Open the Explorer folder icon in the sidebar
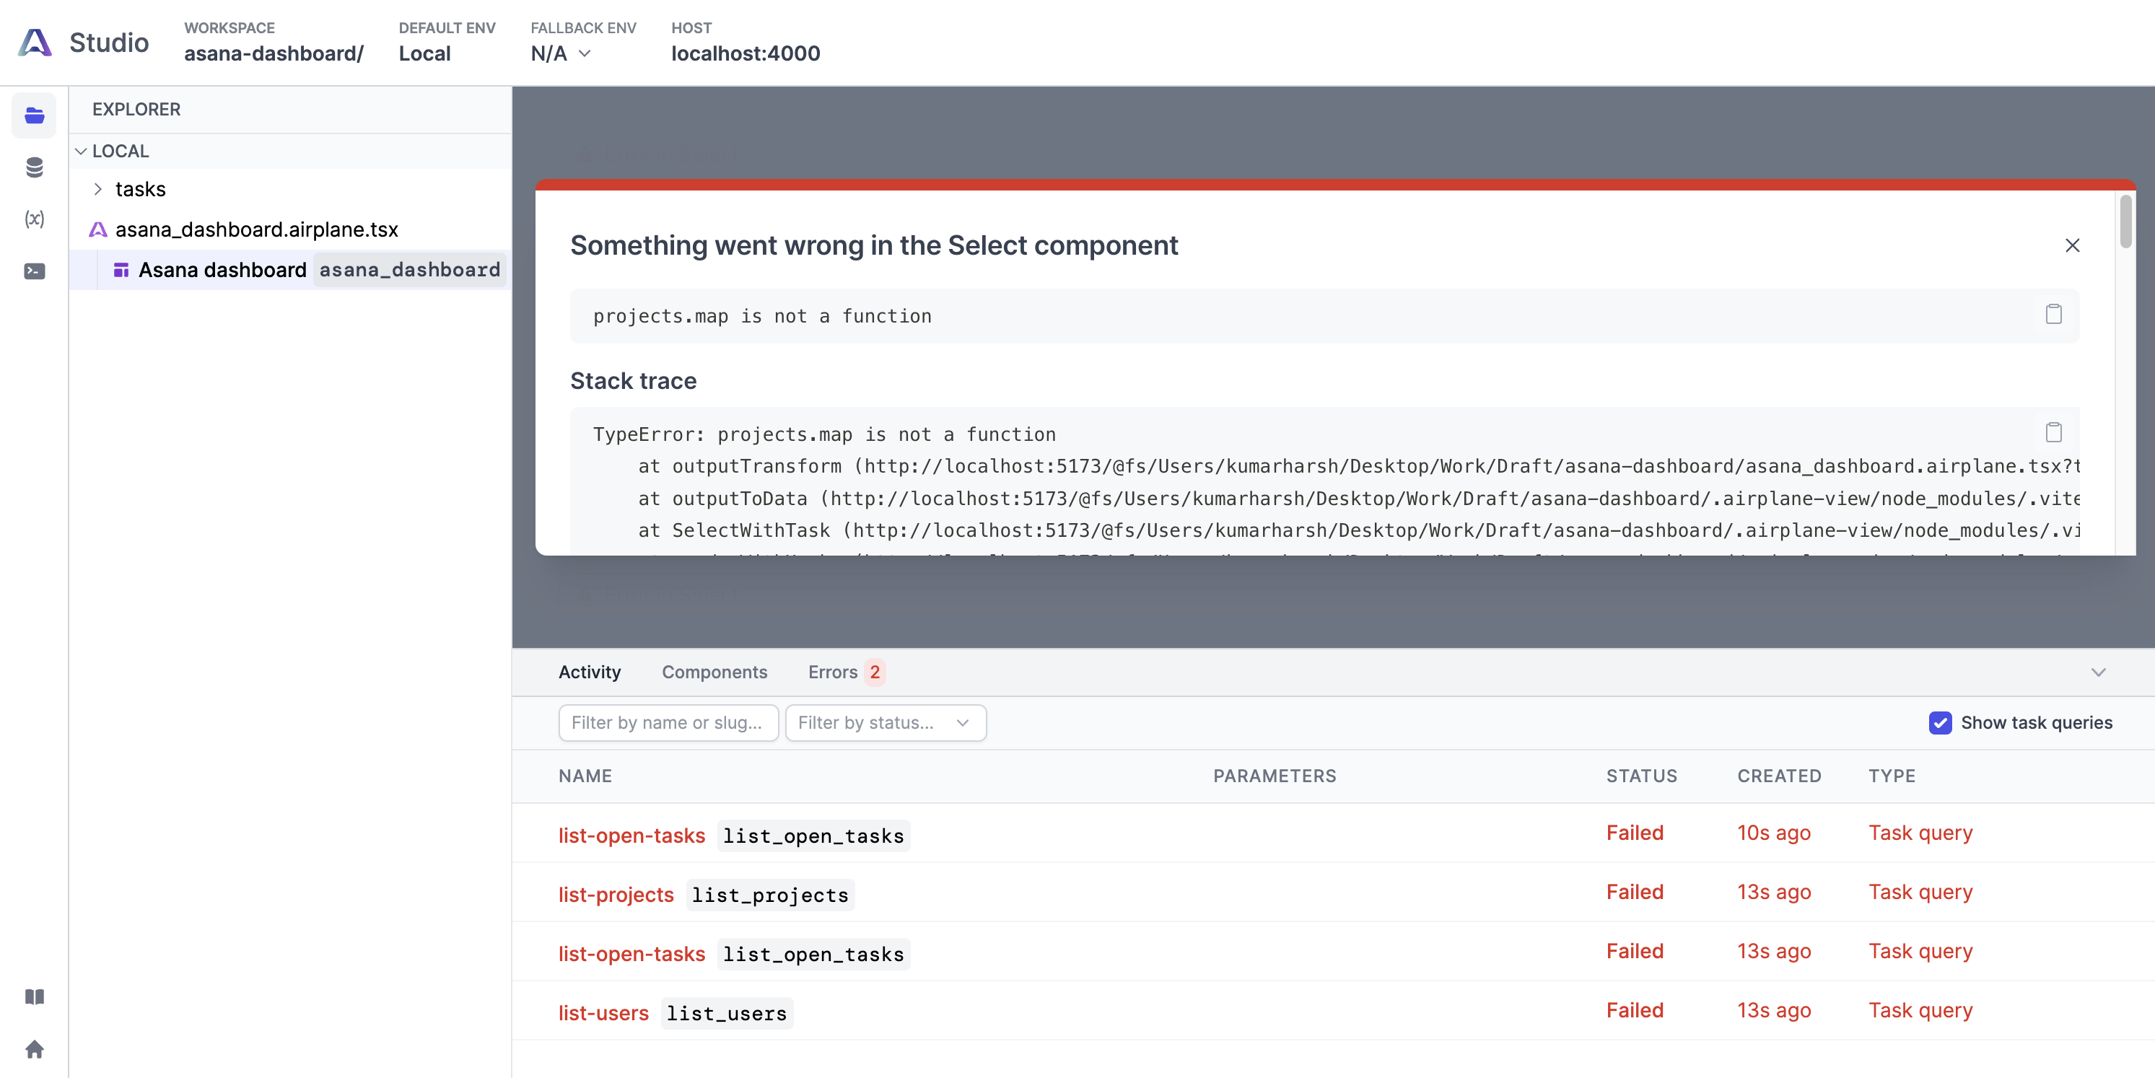The width and height of the screenshot is (2155, 1078). click(35, 115)
